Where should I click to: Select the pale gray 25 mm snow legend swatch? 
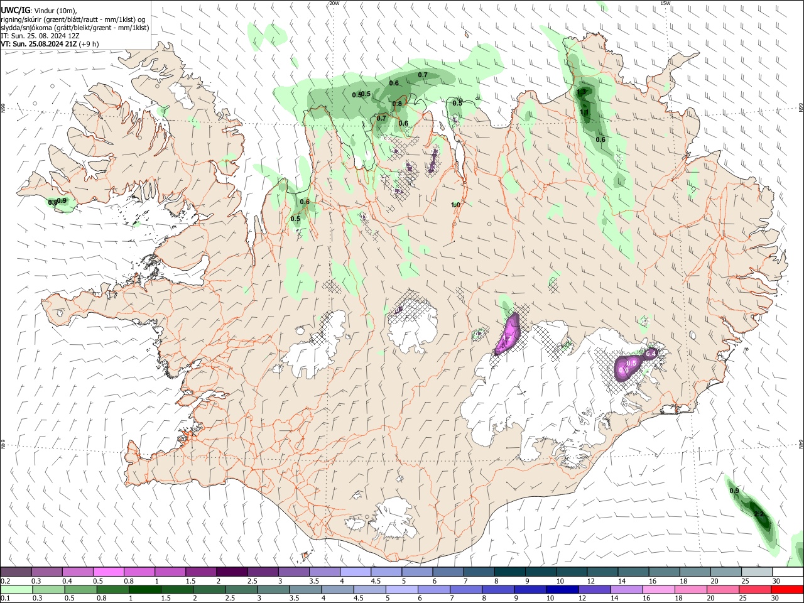(x=758, y=572)
